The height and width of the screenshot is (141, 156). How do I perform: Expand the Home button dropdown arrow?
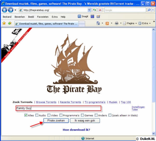coord(102,23)
